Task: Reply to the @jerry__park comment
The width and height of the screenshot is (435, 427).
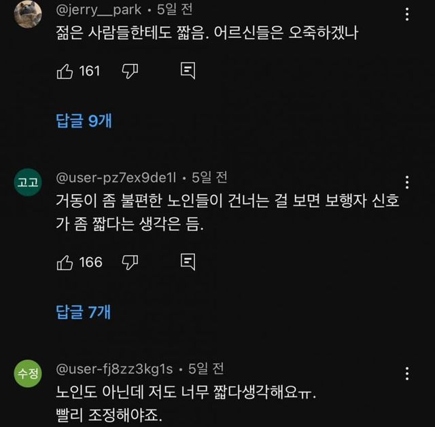Action: coord(188,71)
